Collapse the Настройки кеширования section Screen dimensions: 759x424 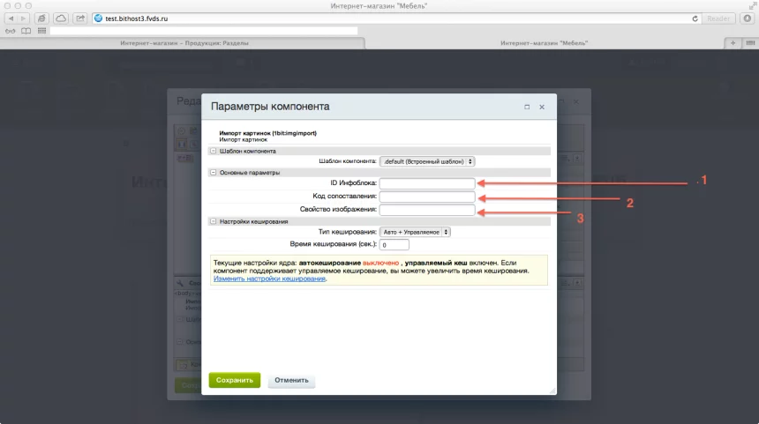click(213, 221)
